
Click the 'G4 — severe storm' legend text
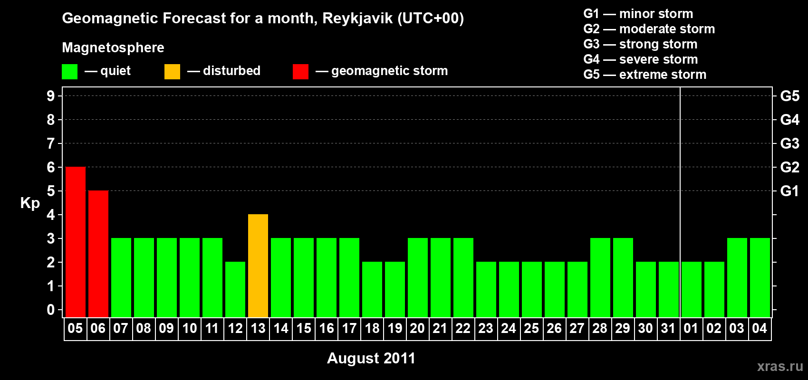[x=641, y=59]
